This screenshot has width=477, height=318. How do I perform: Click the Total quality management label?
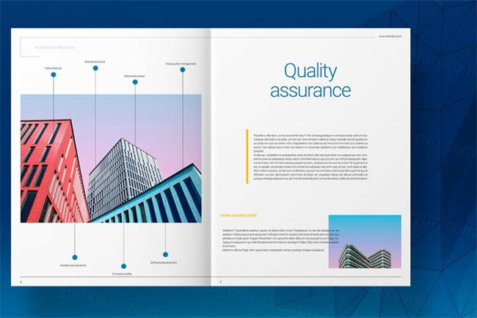[181, 64]
